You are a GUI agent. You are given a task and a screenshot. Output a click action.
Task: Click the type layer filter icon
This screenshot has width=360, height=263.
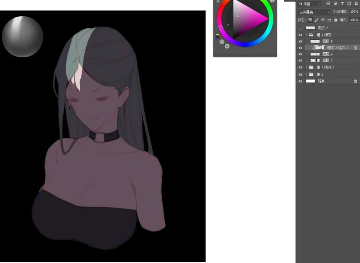coord(342,4)
